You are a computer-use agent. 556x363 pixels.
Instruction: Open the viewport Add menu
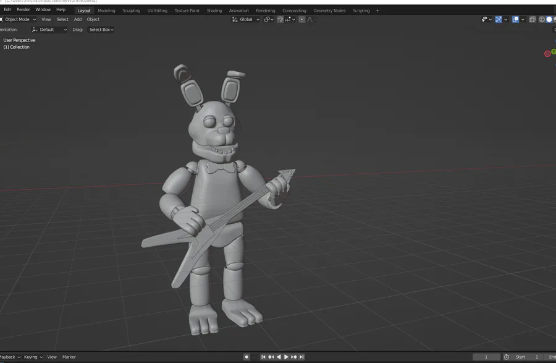click(x=78, y=20)
